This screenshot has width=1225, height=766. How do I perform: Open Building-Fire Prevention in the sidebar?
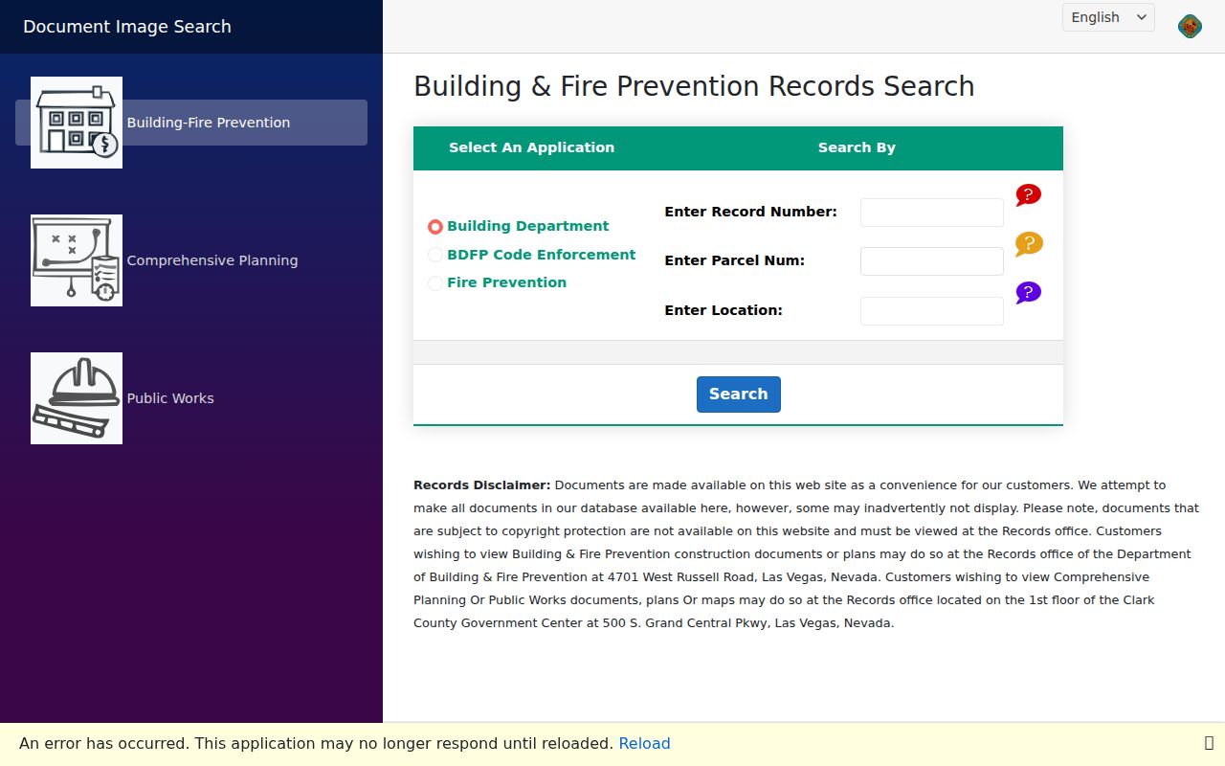tap(191, 123)
